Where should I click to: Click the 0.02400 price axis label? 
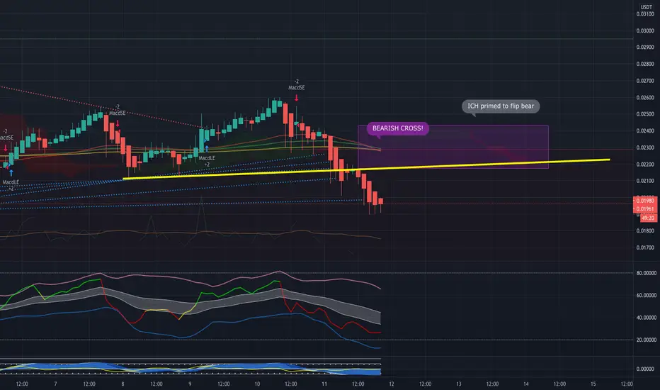click(x=645, y=130)
